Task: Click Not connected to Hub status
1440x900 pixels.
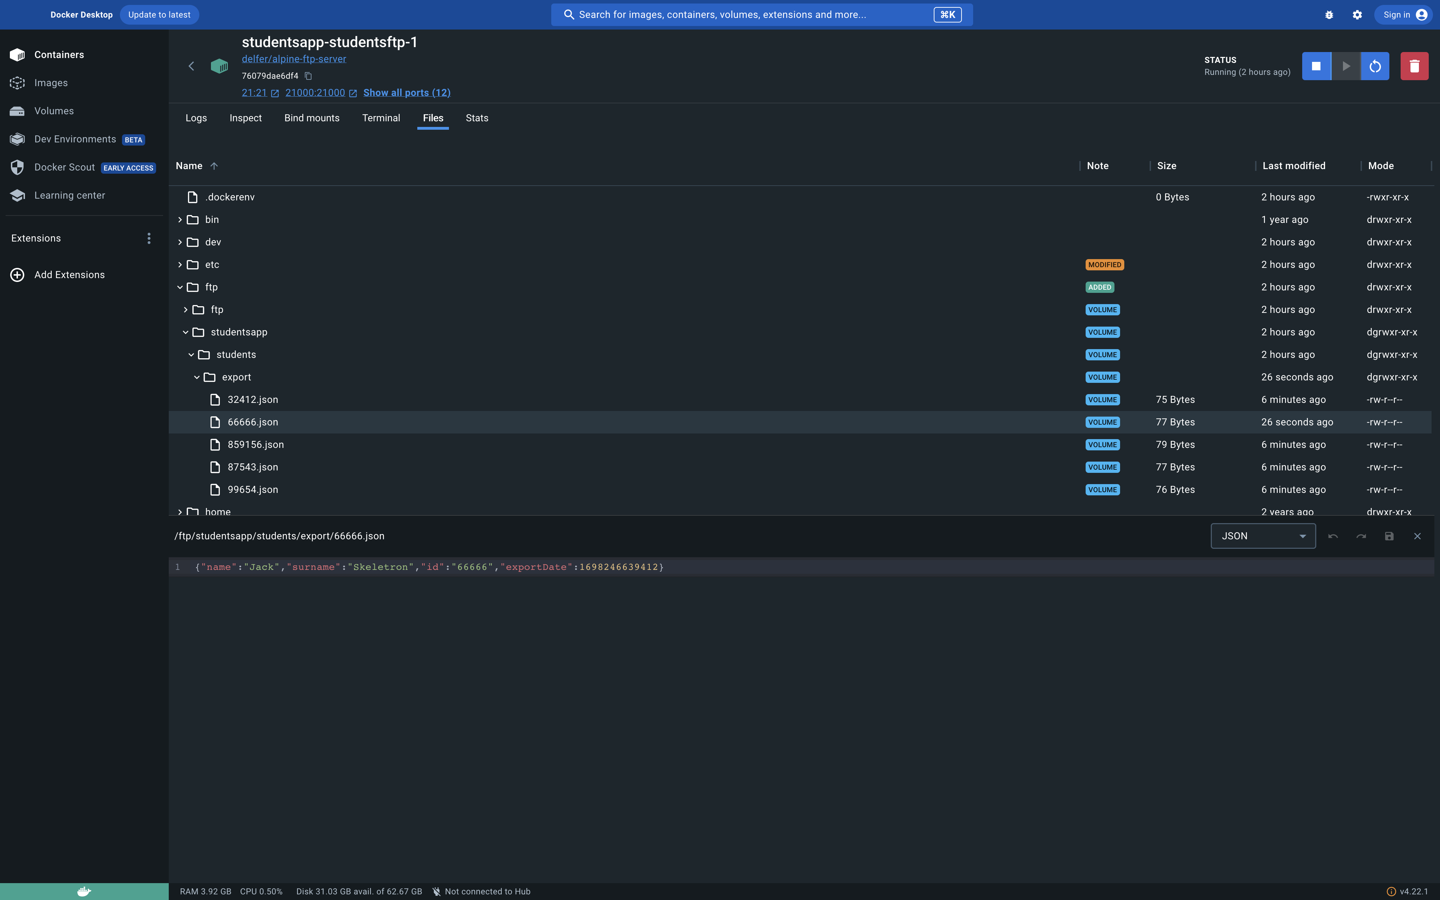Action: [481, 892]
